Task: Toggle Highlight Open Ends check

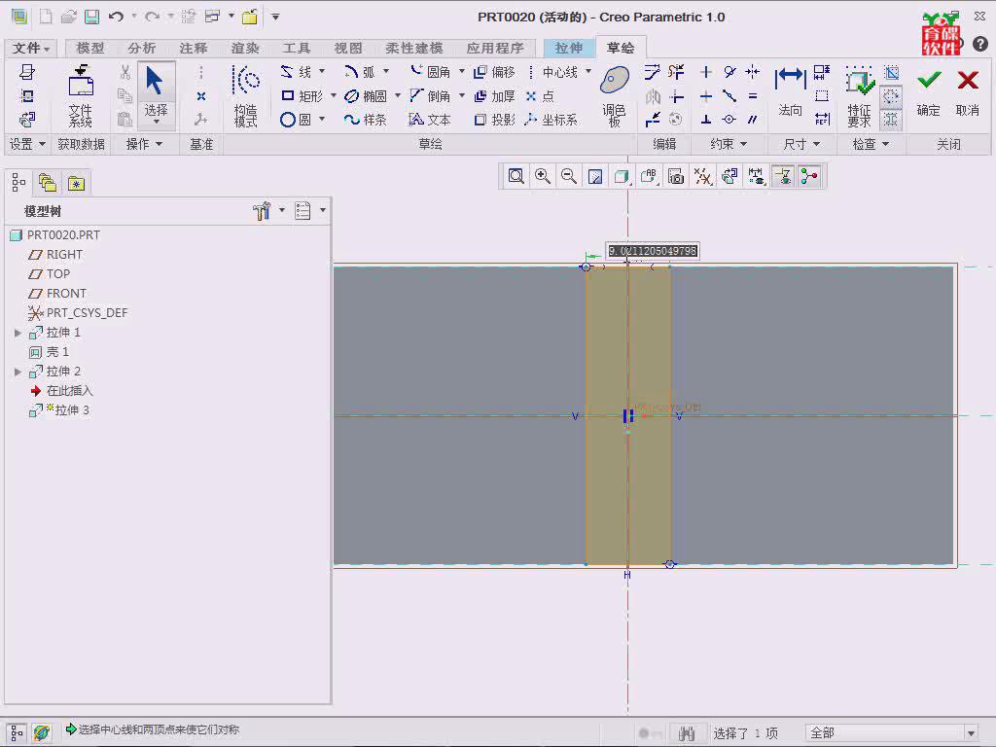Action: [x=891, y=96]
